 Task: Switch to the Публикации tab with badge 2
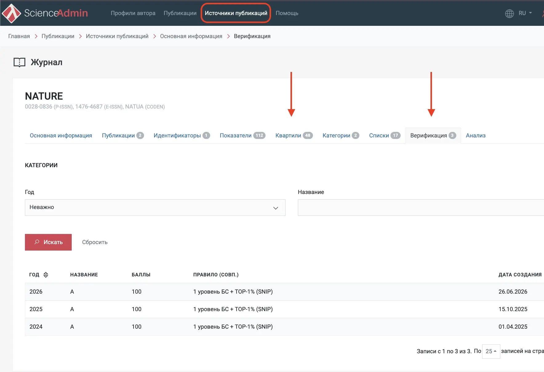123,136
